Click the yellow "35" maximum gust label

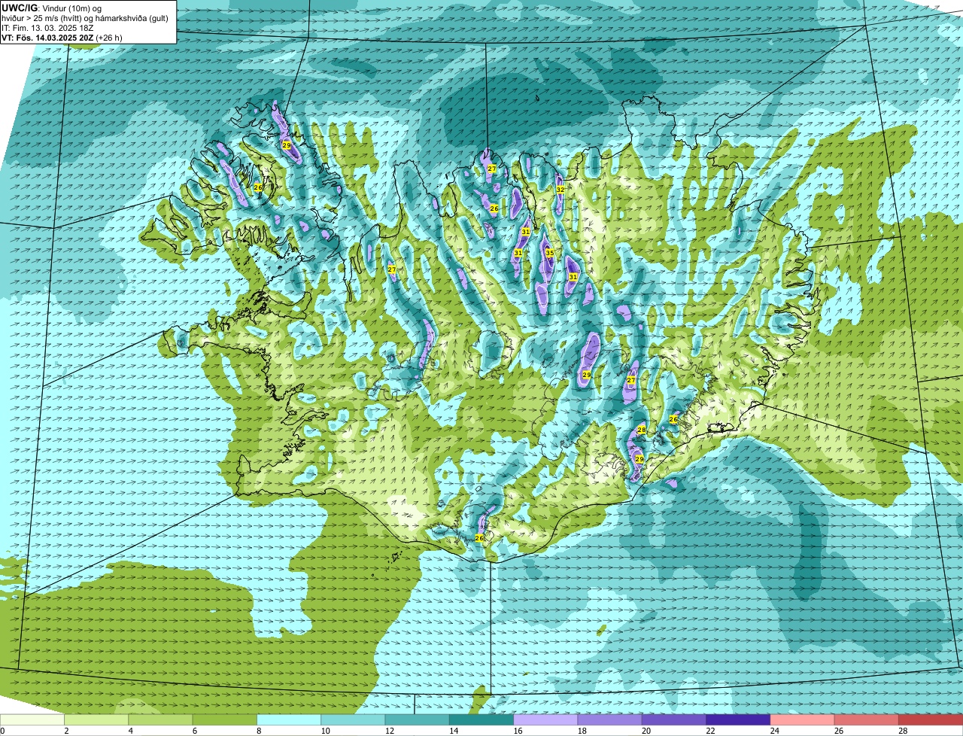pos(550,253)
